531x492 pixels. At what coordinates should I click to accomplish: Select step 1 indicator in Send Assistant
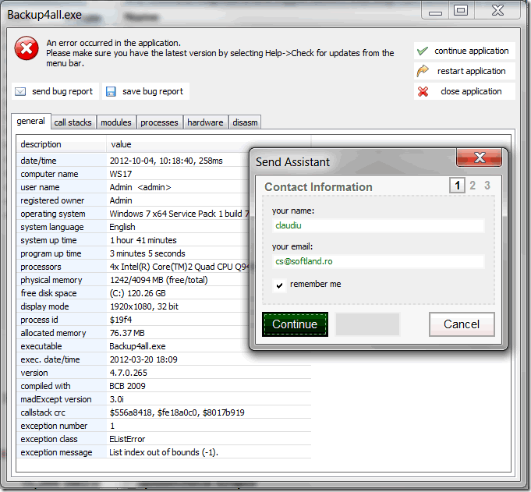point(457,186)
